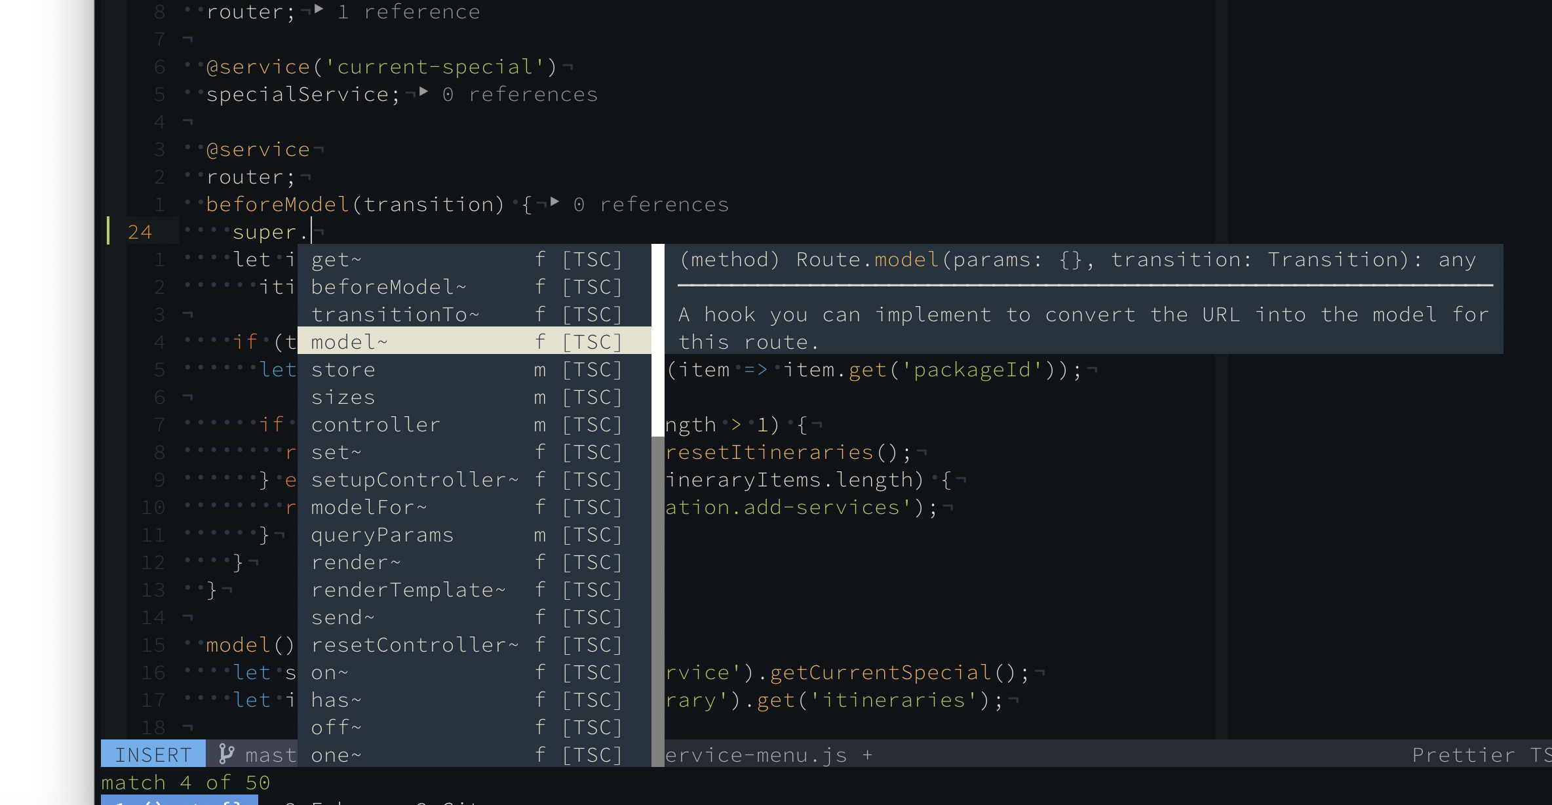The width and height of the screenshot is (1552, 805).
Task: Click the function kind icon beside setupController~
Action: [x=539, y=479]
